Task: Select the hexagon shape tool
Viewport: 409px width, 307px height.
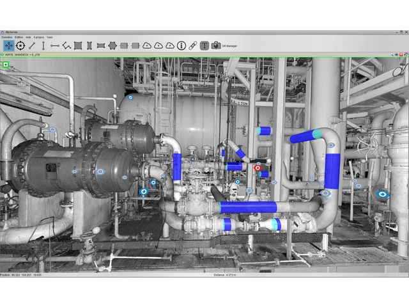Action: 112,45
